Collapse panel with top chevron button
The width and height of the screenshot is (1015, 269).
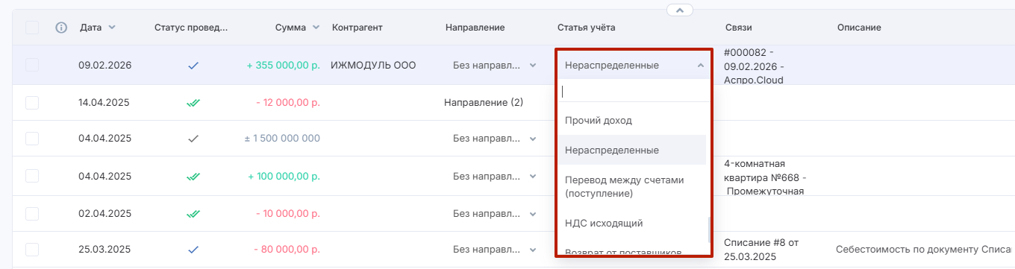coord(679,10)
